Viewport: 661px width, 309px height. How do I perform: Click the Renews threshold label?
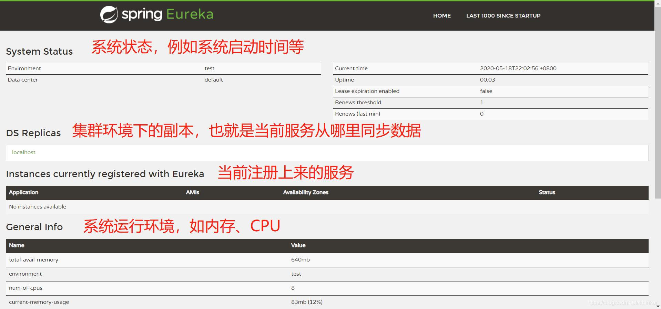coord(358,102)
